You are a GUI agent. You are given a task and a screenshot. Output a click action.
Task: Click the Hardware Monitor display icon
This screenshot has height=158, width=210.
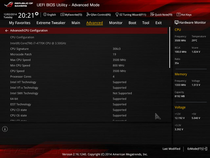(177, 22)
